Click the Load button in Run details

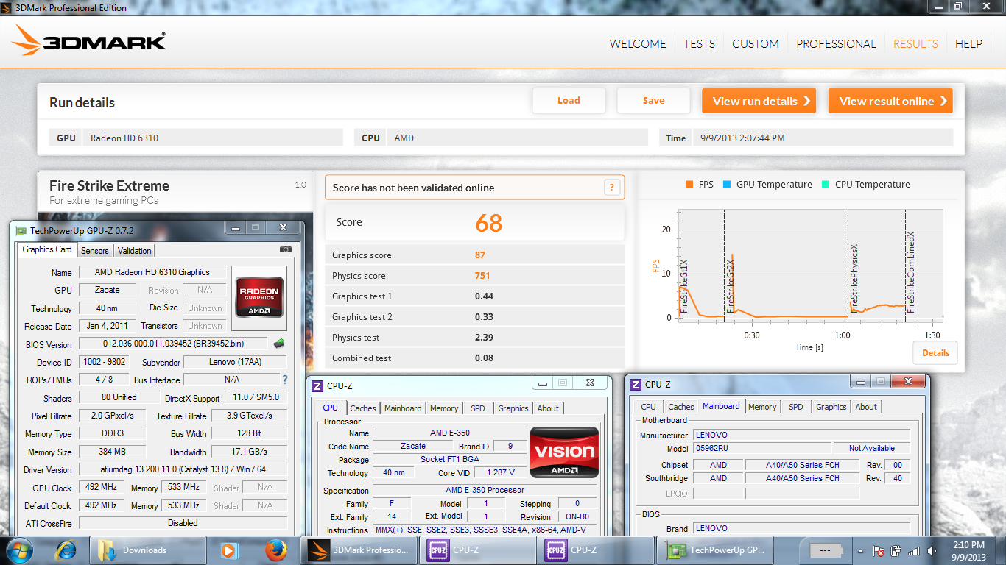tap(569, 101)
